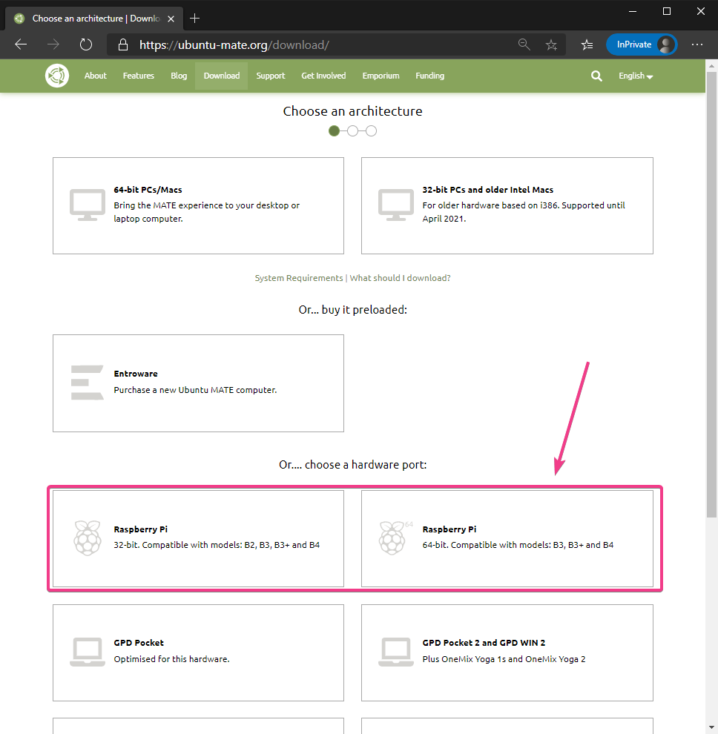Select the third step indicator circle

(x=371, y=131)
